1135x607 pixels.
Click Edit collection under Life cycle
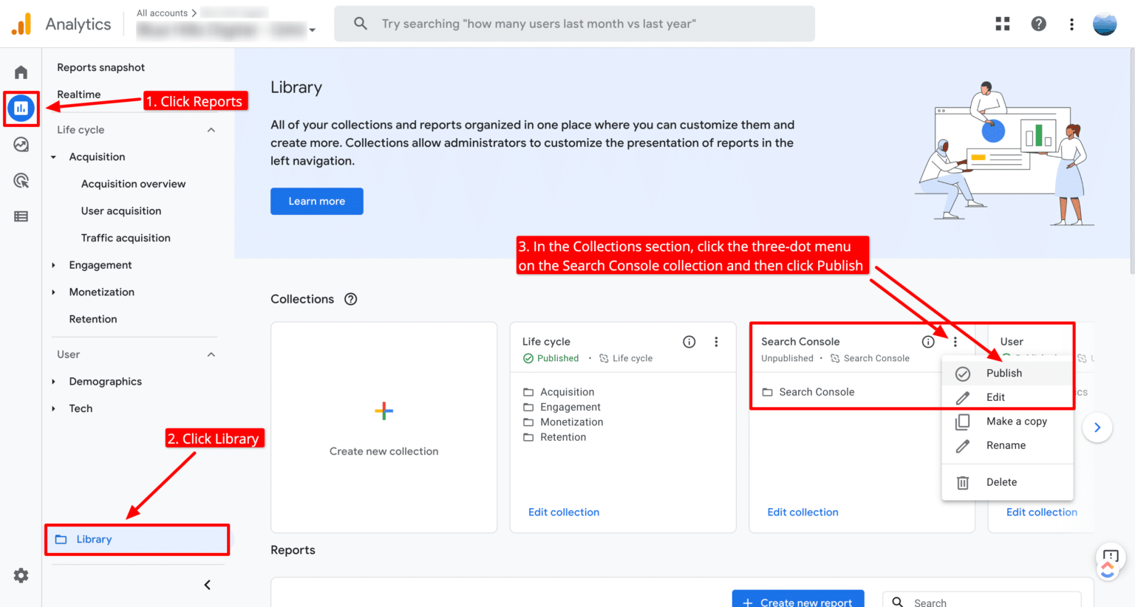click(564, 512)
